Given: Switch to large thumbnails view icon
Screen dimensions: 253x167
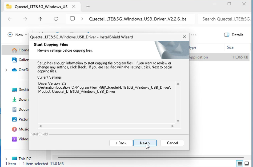Looking at the screenshot, I should 247,164.
